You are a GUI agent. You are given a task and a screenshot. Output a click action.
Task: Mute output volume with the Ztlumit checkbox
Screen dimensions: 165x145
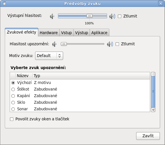120,16
